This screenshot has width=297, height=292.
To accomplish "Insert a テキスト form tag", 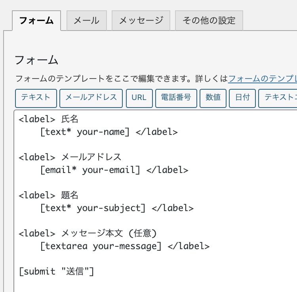I will (x=36, y=98).
